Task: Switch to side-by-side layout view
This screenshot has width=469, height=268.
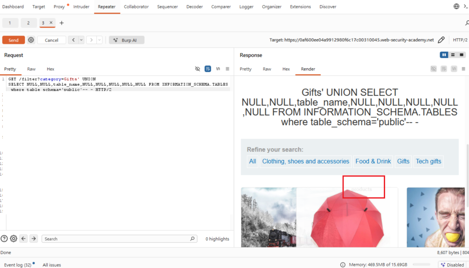Action: point(444,55)
